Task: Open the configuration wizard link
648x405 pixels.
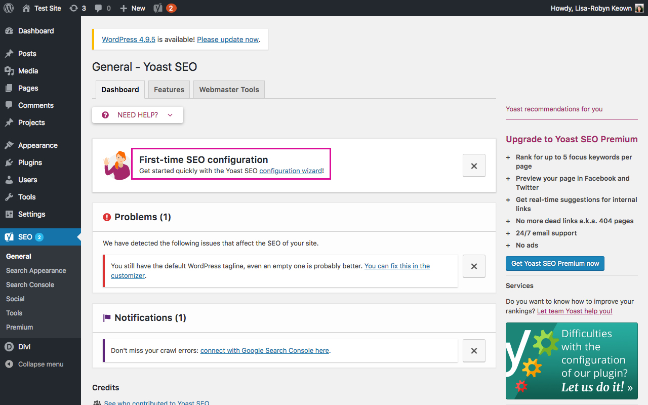Action: [291, 171]
